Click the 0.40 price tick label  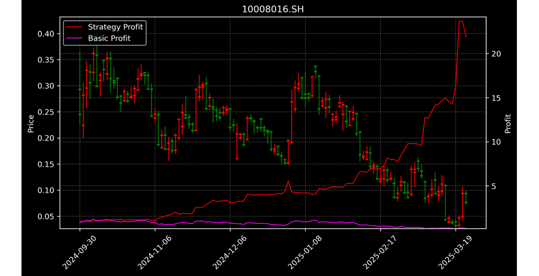click(46, 34)
